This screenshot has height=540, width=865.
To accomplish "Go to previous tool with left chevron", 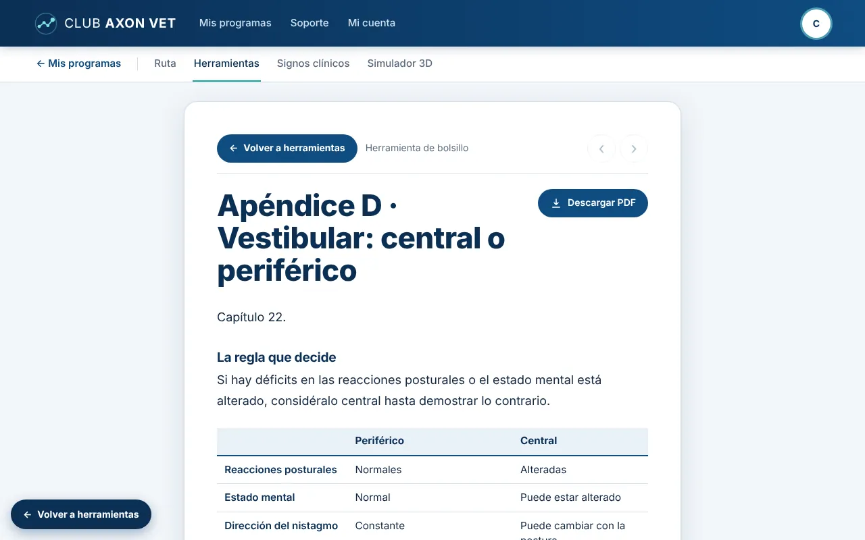I will tap(601, 148).
